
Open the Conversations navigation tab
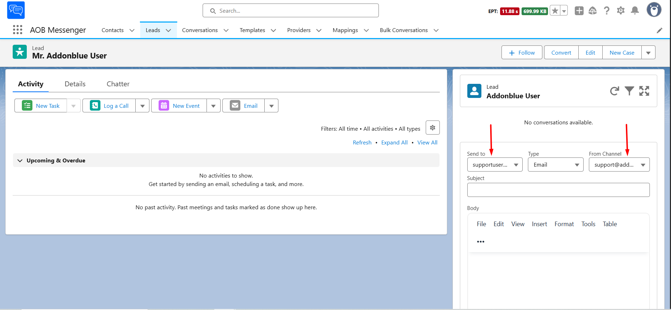200,30
